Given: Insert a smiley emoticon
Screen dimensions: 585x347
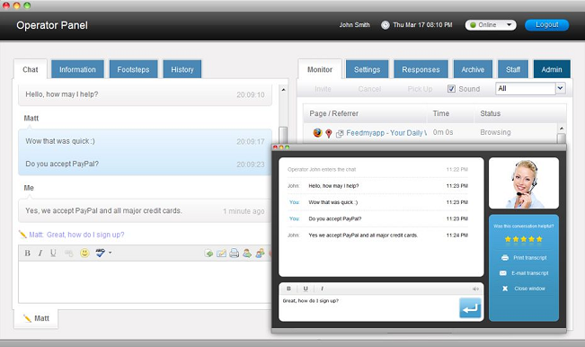Looking at the screenshot, I should [x=84, y=253].
